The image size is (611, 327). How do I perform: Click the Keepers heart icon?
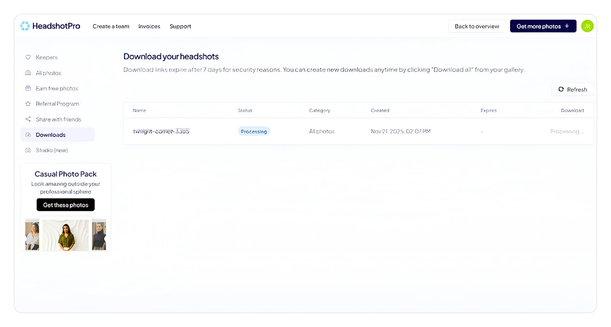point(28,57)
